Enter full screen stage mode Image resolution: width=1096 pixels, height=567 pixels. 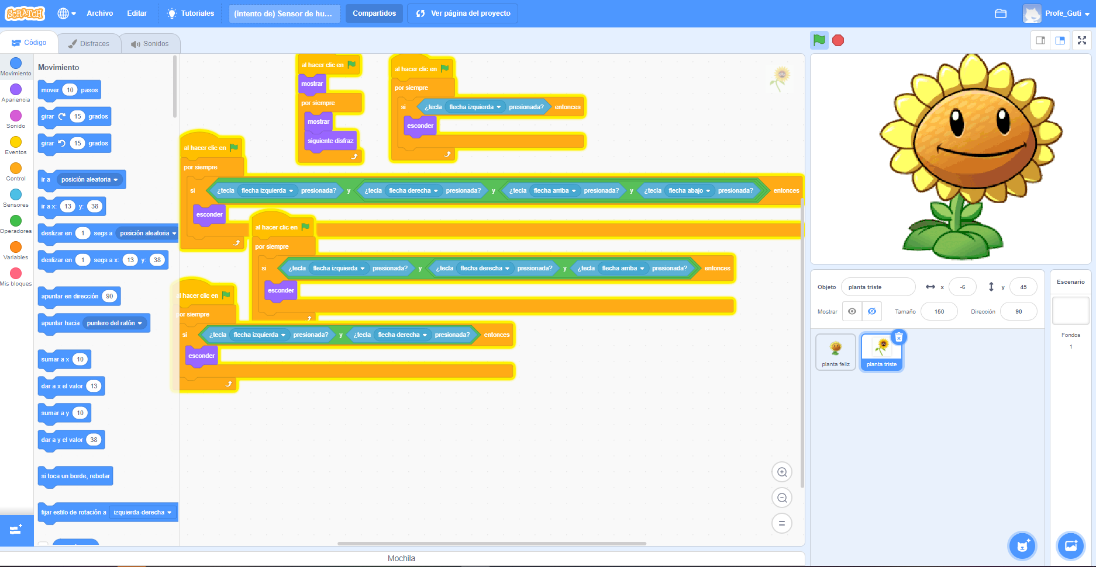tap(1082, 40)
